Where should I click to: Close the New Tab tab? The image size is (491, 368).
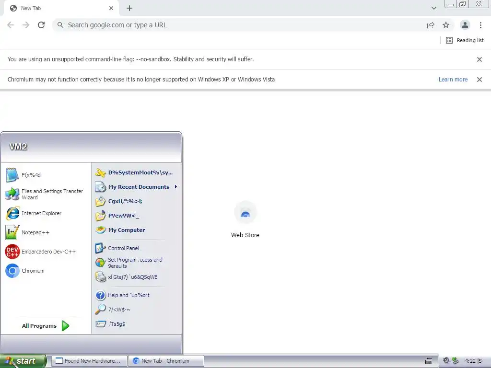pyautogui.click(x=111, y=8)
